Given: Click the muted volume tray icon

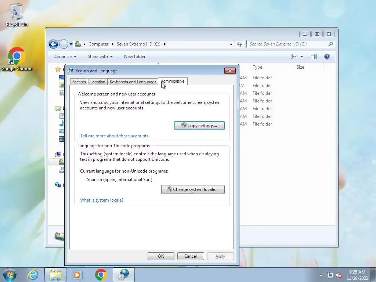Looking at the screenshot, I should 339,275.
